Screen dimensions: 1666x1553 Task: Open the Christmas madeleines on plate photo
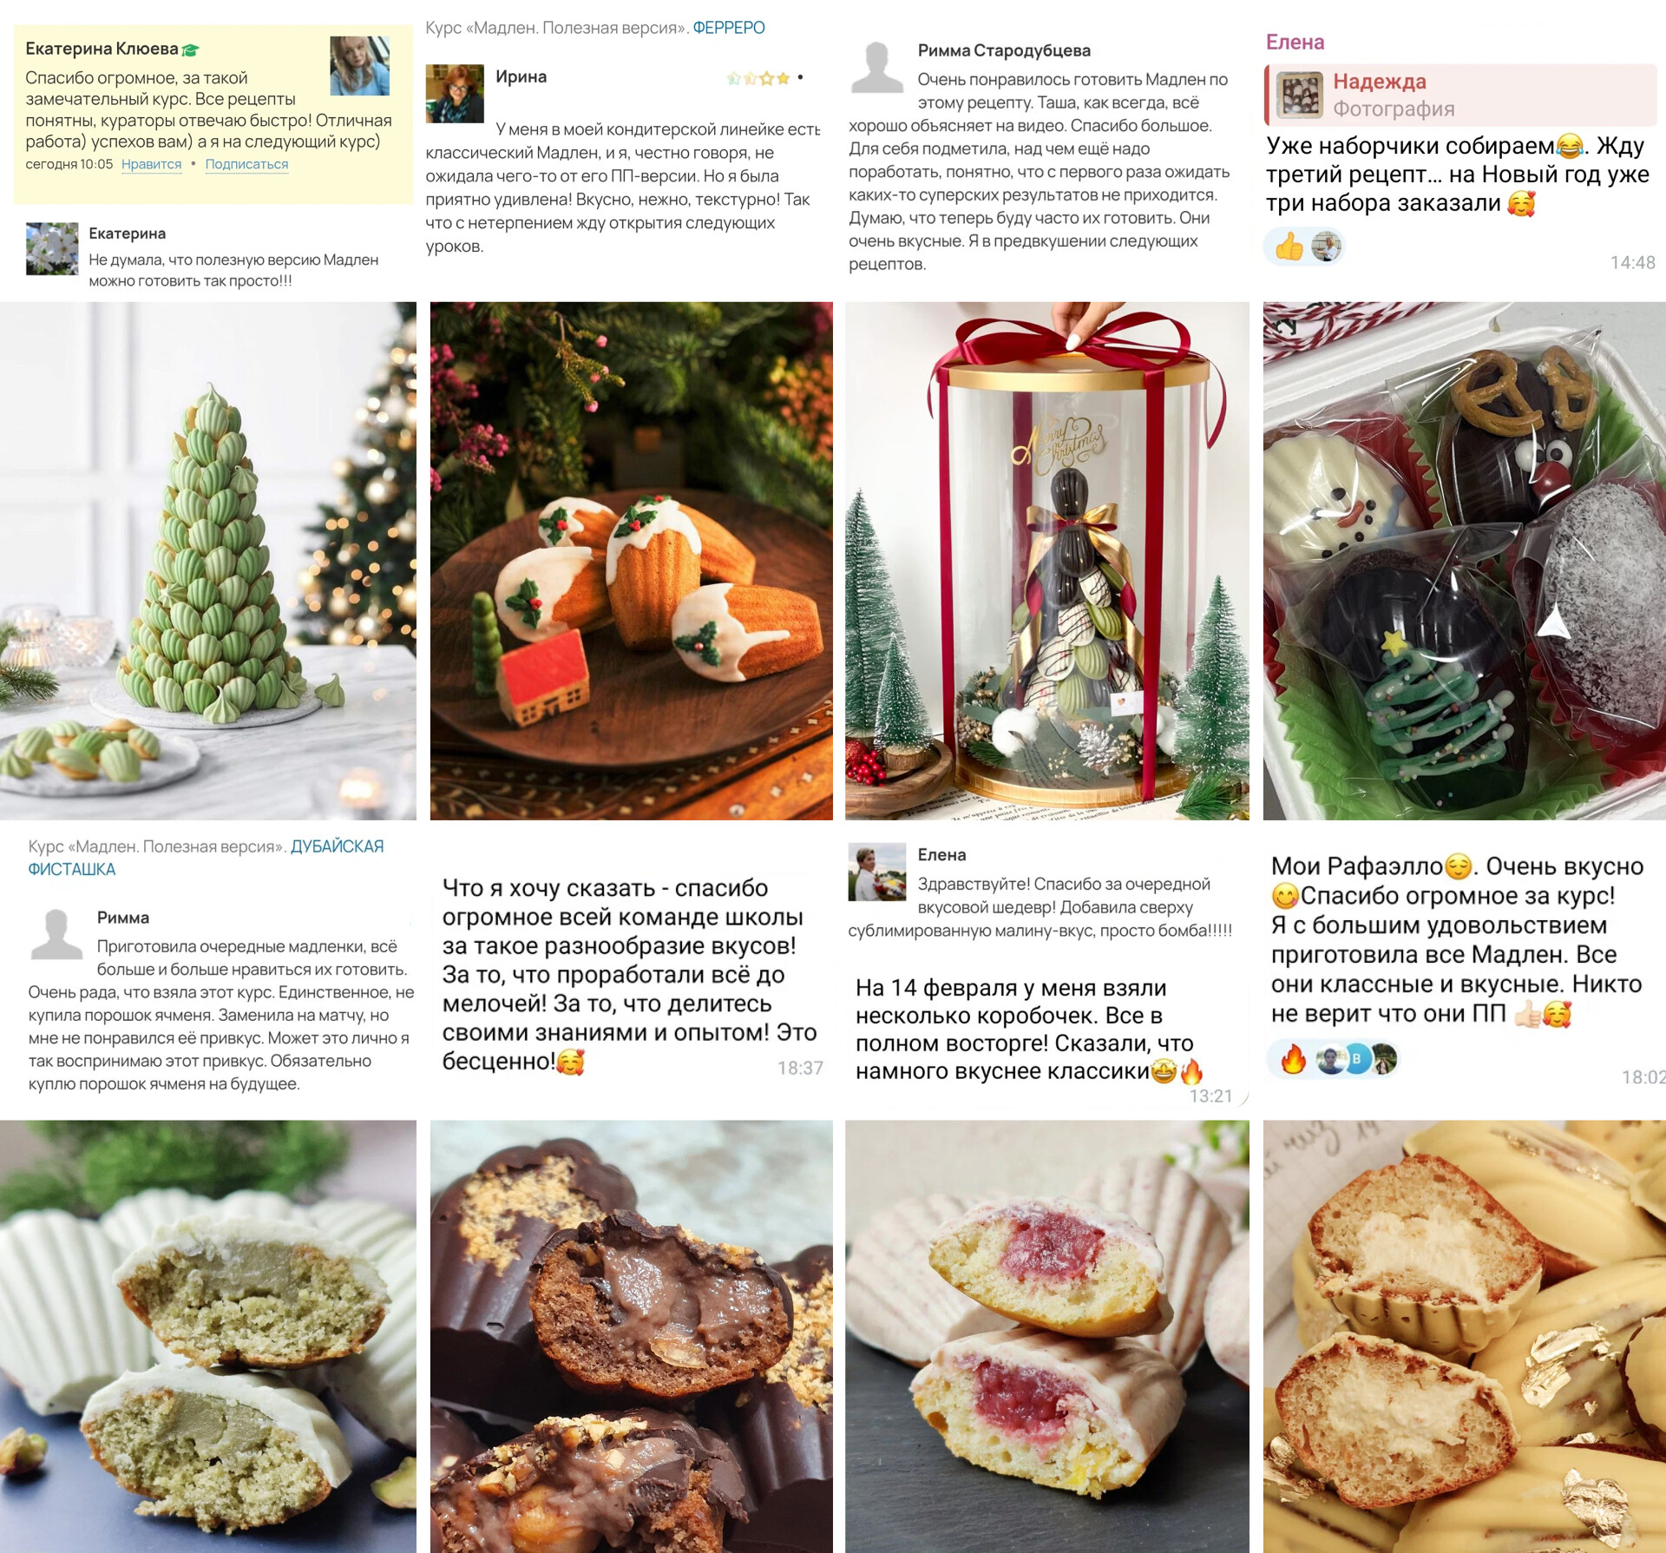tap(632, 561)
